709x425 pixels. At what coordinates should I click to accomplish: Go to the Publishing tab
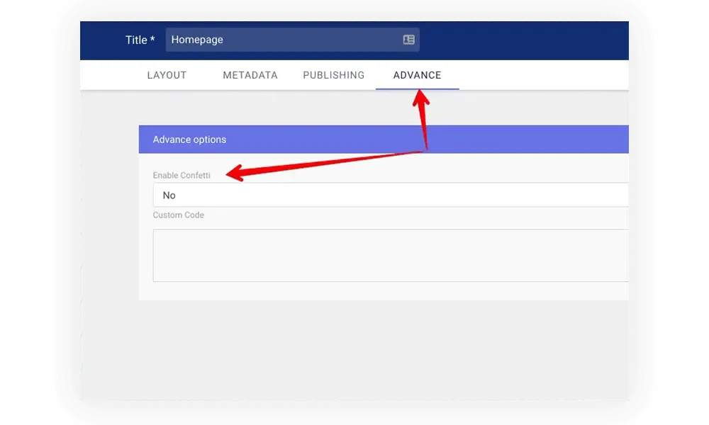coord(334,75)
